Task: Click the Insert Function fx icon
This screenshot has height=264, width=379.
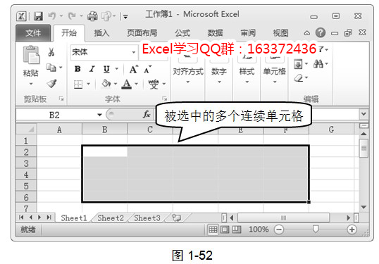Action: coord(147,115)
